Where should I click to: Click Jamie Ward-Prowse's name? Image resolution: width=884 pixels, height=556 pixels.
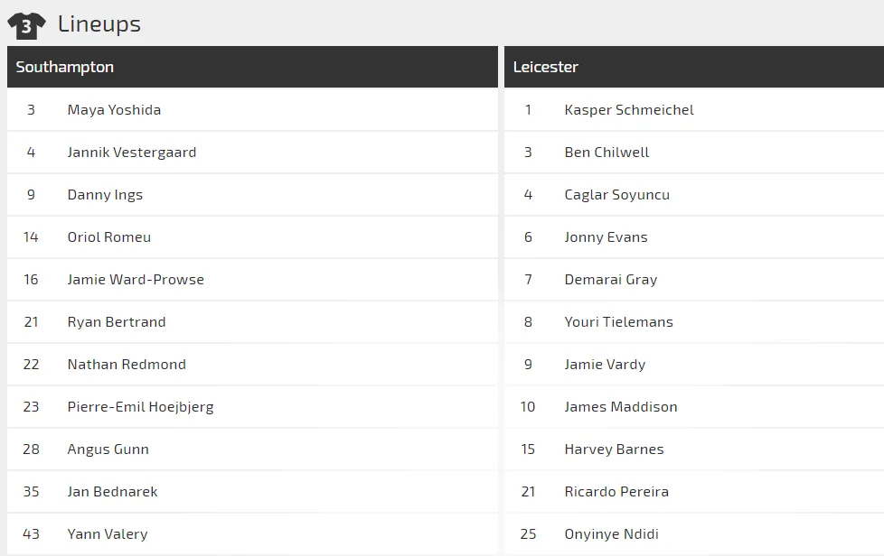(136, 280)
